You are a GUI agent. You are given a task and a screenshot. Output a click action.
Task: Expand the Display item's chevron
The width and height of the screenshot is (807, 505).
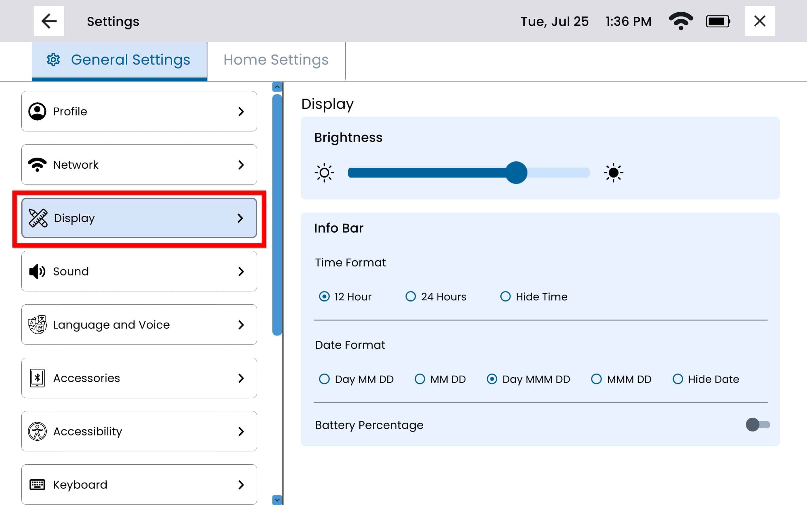coord(240,218)
